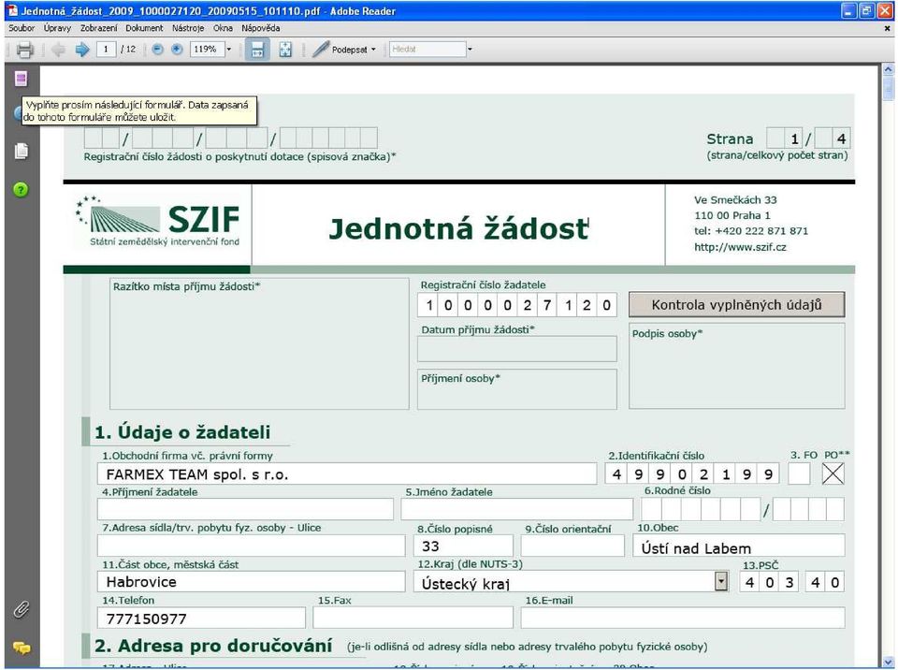Open the Zobrazení menu
Image resolution: width=898 pixels, height=670 pixels.
point(98,28)
